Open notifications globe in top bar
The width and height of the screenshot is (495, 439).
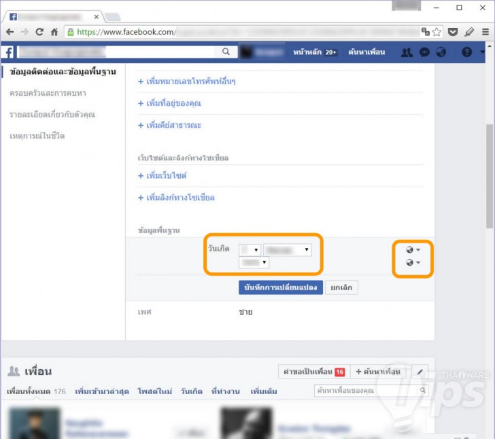[441, 52]
